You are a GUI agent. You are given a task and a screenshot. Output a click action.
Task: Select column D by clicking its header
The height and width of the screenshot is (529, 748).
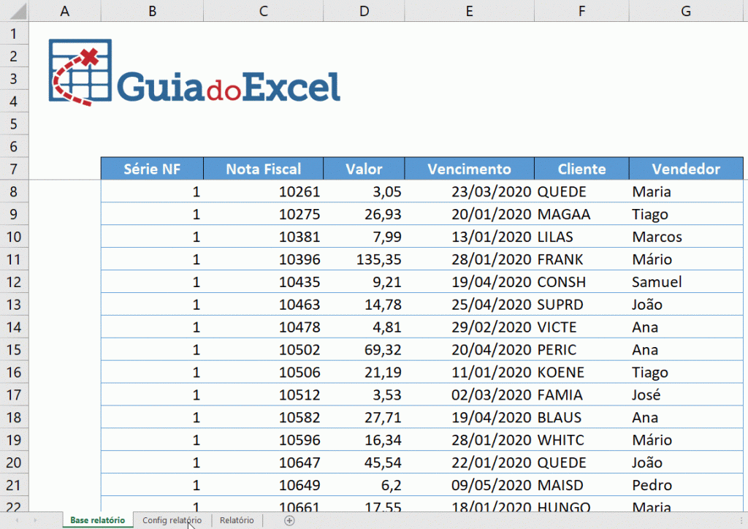(x=364, y=10)
